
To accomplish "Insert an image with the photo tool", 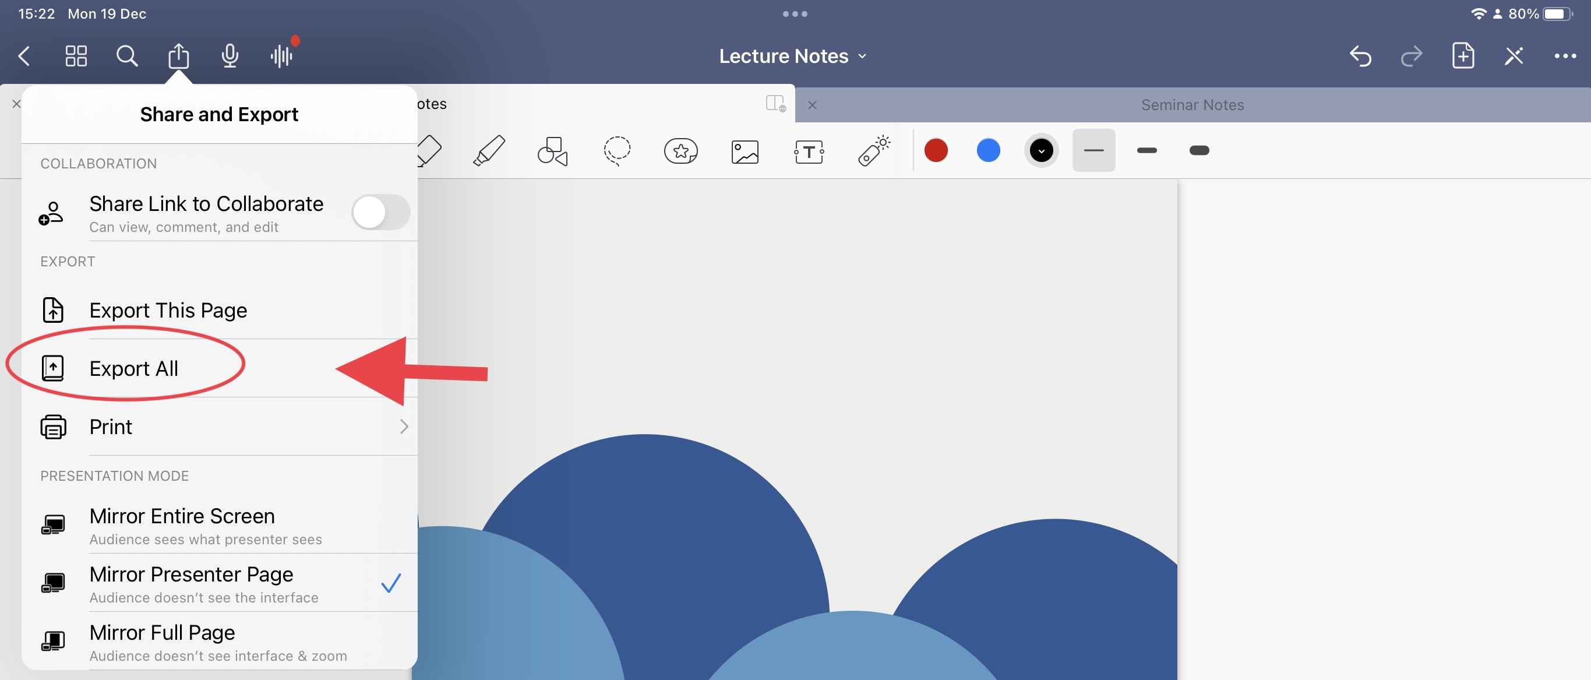I will click(x=745, y=150).
